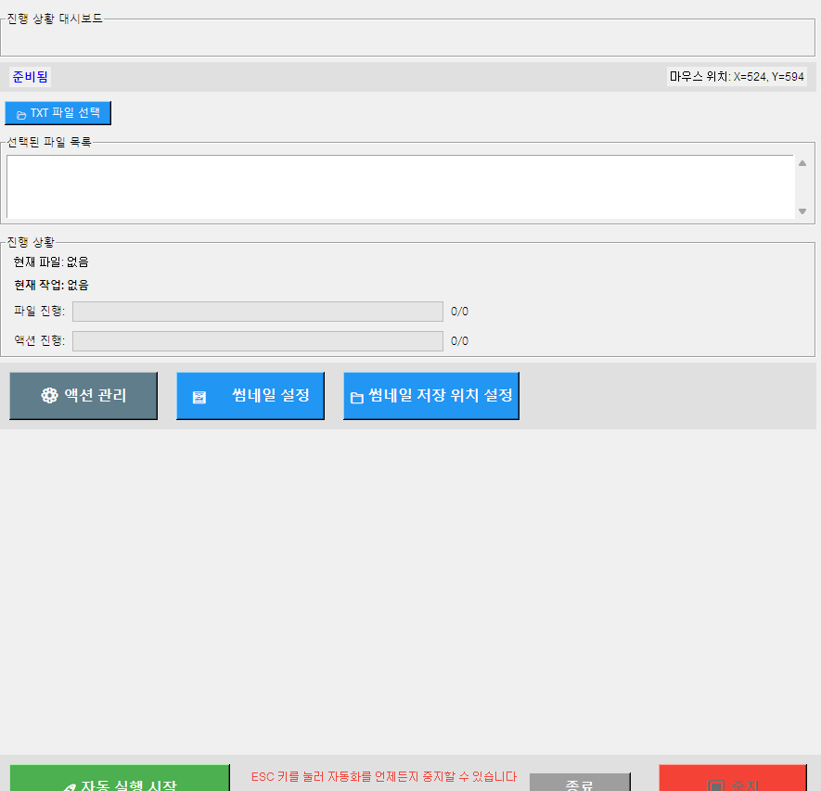Click the 준비됨 status label
821x791 pixels.
[30, 77]
